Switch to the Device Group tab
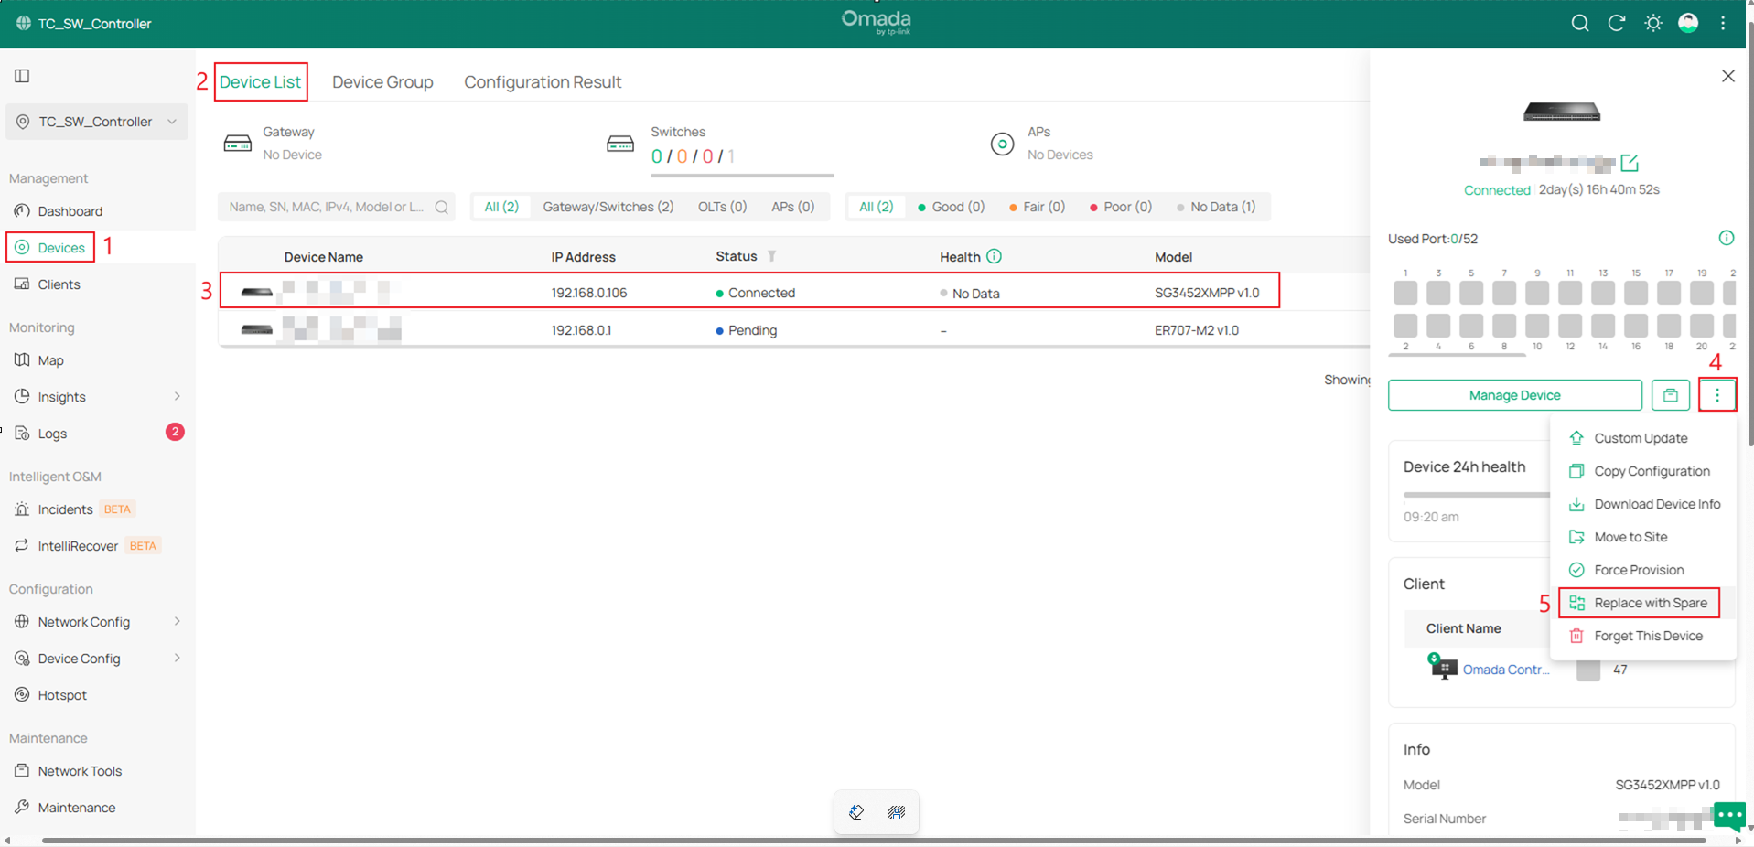Screen dimensions: 1754x847 point(382,82)
